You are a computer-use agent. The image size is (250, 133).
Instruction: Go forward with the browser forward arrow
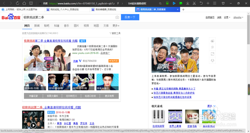11,3
